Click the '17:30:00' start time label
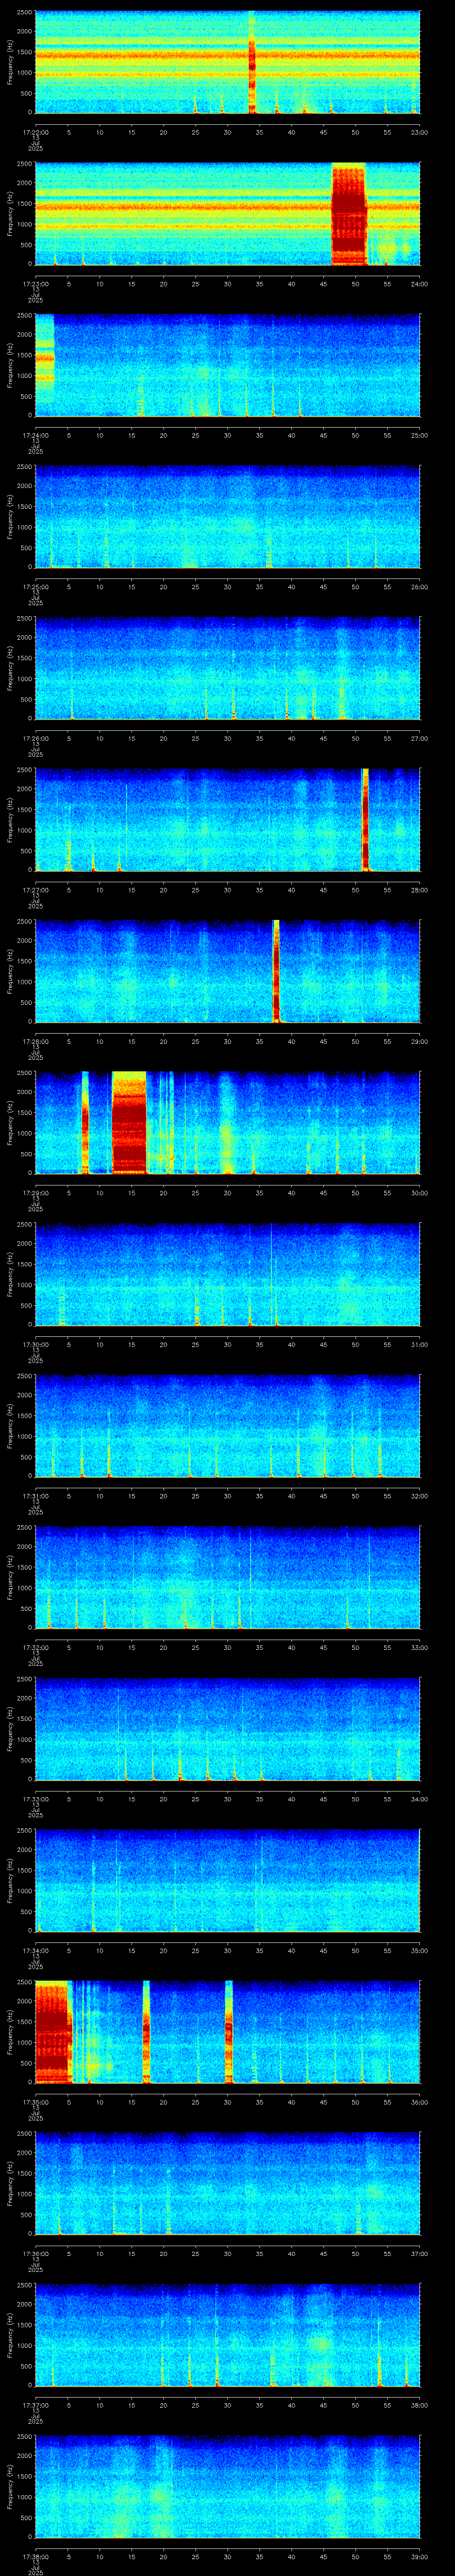The image size is (455, 2576). [35, 1344]
